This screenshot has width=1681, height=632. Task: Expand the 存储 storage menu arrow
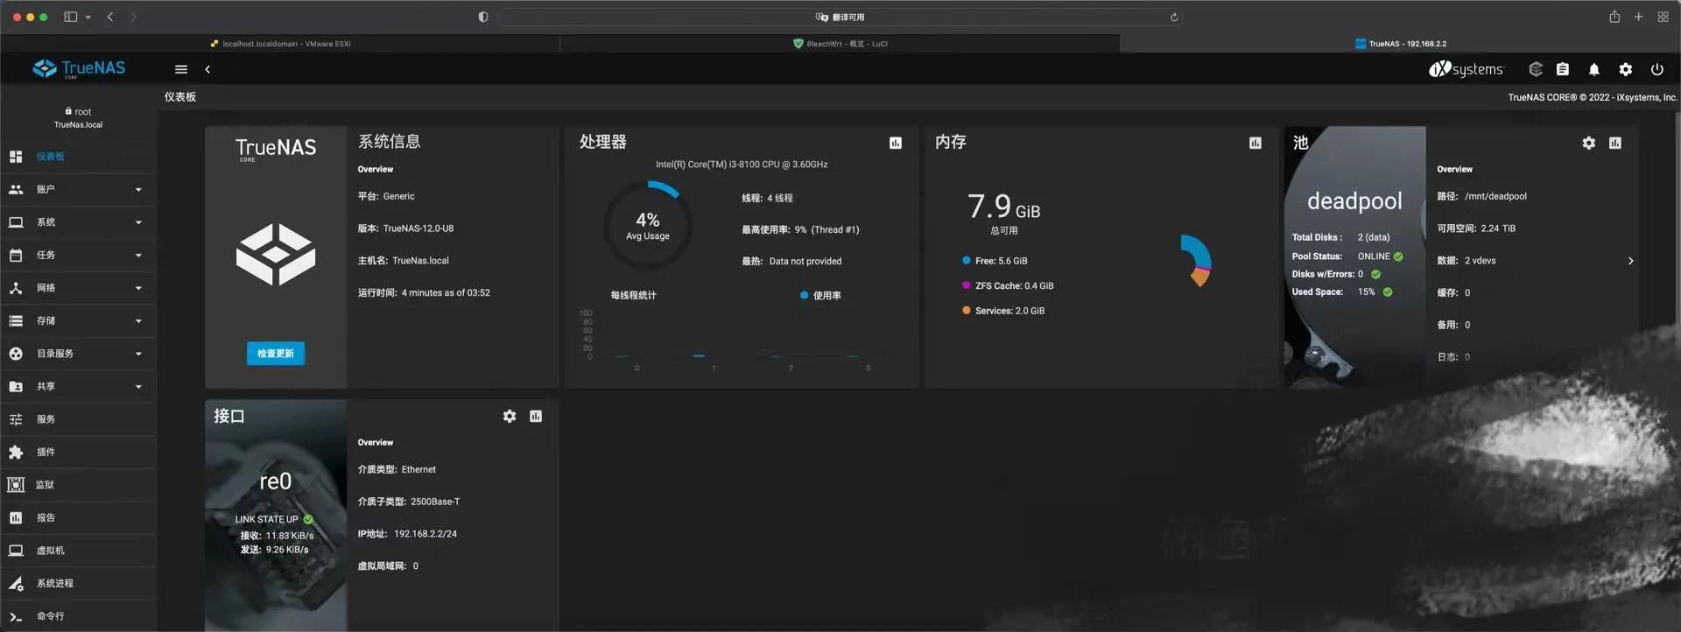click(x=138, y=321)
